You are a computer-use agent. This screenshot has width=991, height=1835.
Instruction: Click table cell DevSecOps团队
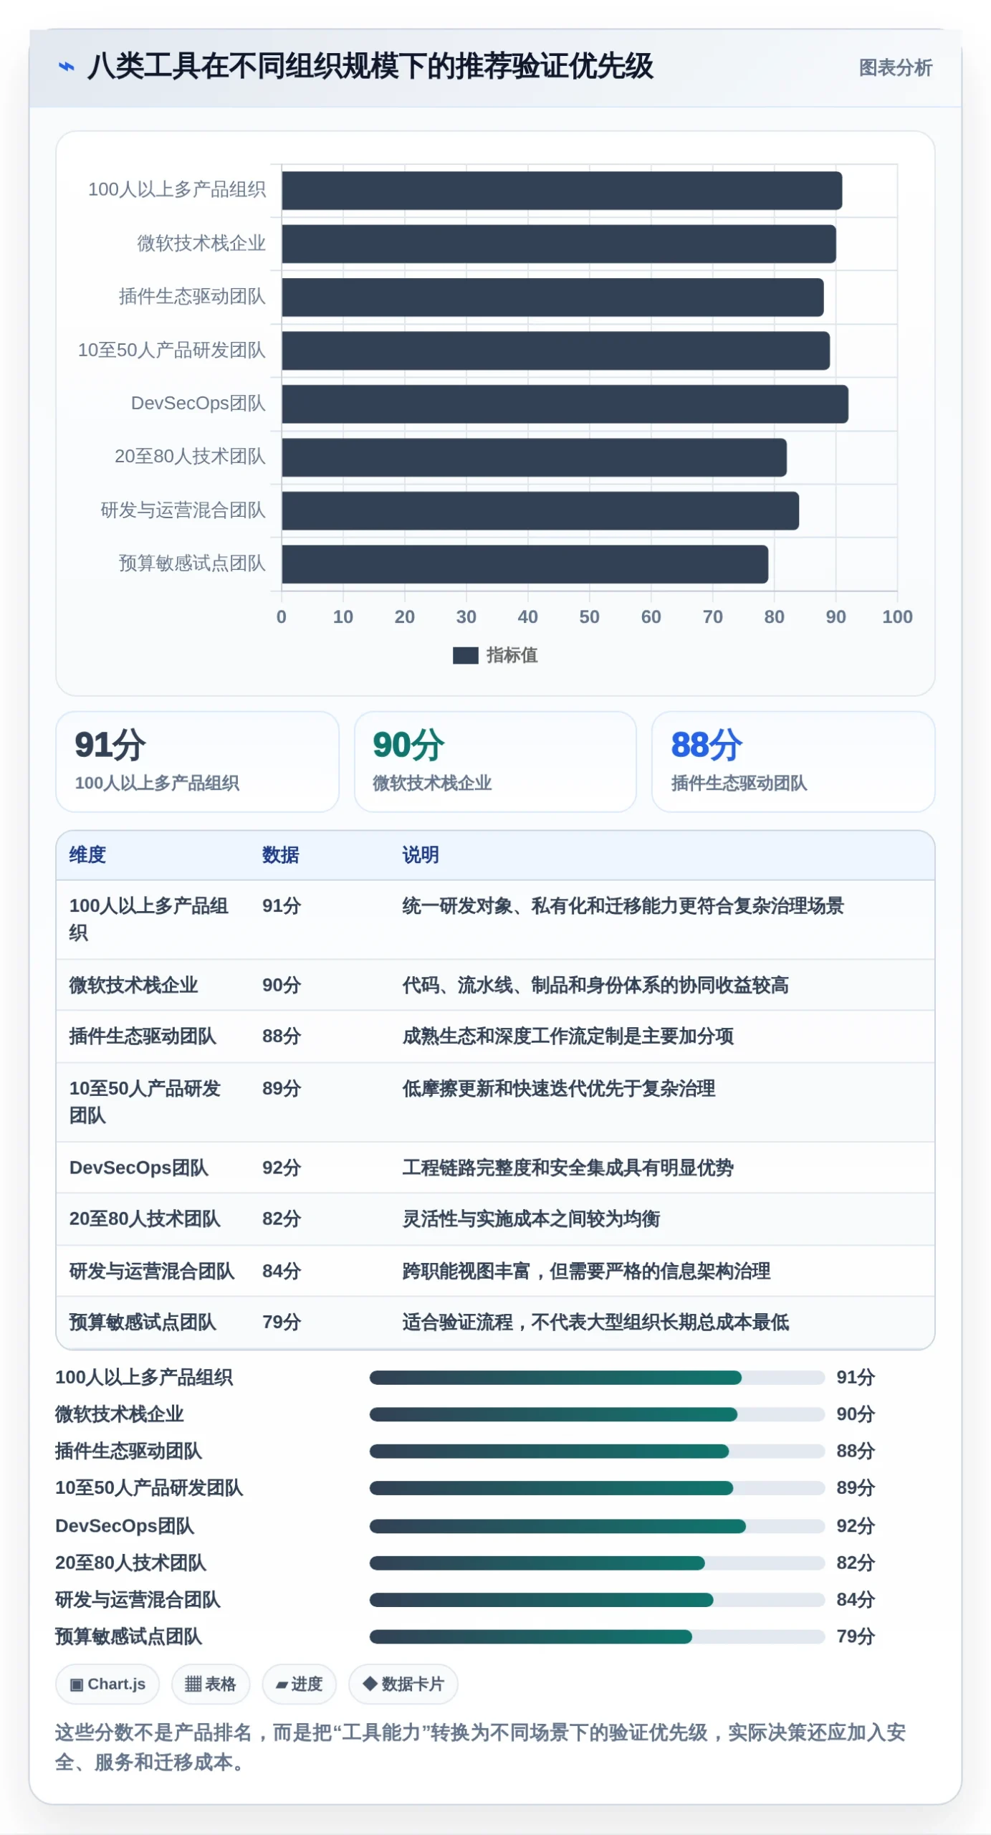(x=138, y=1168)
